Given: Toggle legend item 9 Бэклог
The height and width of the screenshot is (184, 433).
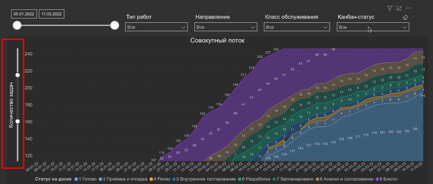Looking at the screenshot, I should click(x=387, y=179).
